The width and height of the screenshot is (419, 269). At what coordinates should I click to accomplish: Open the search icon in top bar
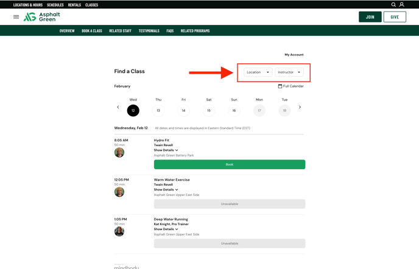pos(393,5)
